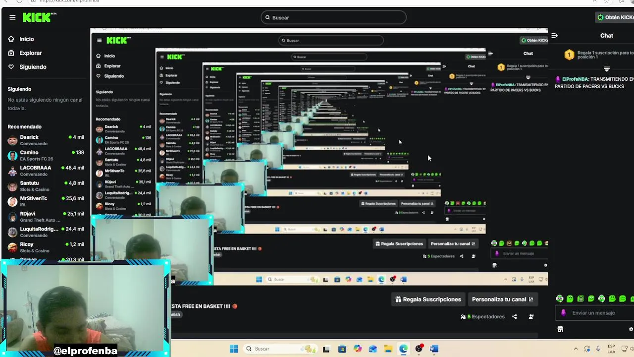Click the LuquitaRodrig... avatar in the outermost sidebar
Screen dimensions: 634x357
coord(12,233)
